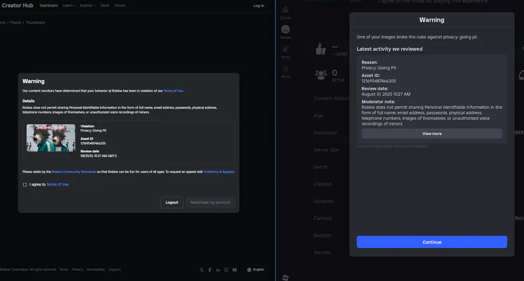Expand the Explore dropdown in Creator Hub
Screen dimensions: 524x281
click(x=87, y=5)
